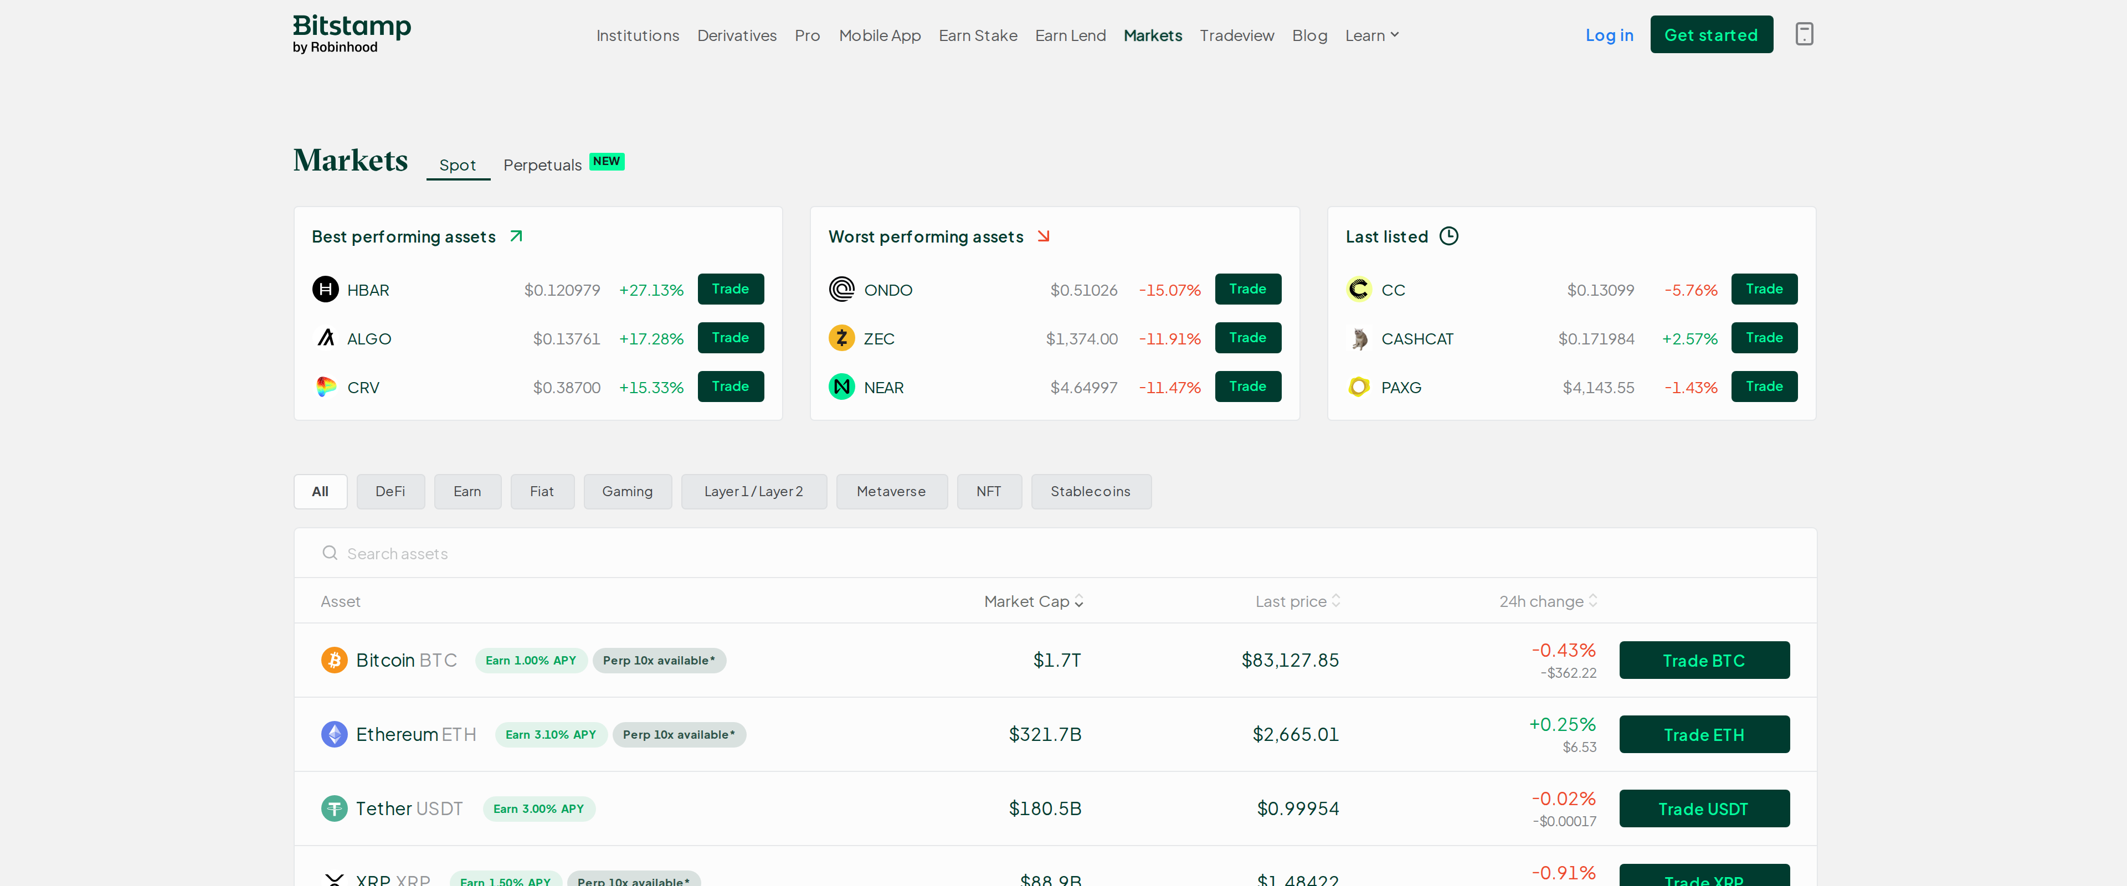Sort table by Market Cap
Screen dimensions: 2127x886
1033,601
